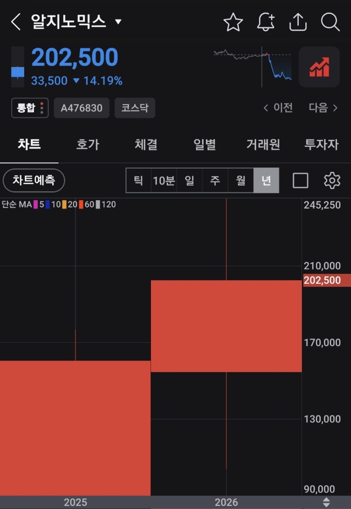This screenshot has height=509, width=351.
Task: Go to previous stock with 이전
Action: [278, 108]
